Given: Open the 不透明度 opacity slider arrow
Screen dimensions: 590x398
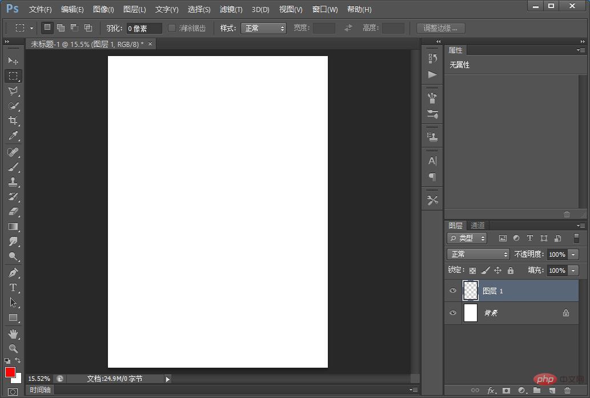Looking at the screenshot, I should (x=573, y=254).
